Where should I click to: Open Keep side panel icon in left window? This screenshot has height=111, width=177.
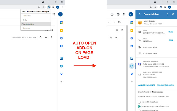tap(61, 30)
